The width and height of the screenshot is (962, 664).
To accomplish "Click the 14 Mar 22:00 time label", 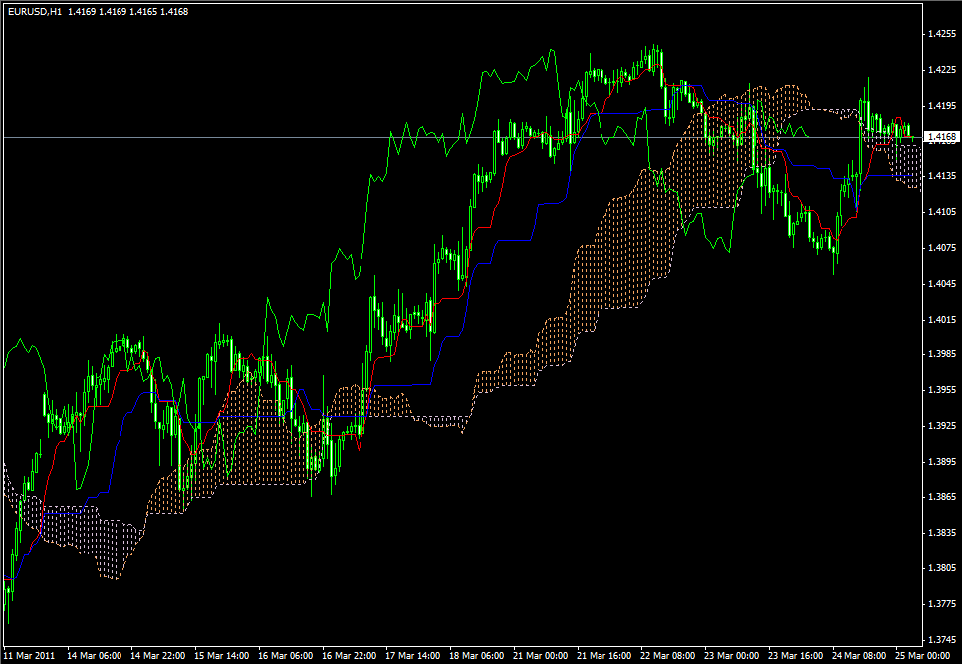I will [x=157, y=655].
